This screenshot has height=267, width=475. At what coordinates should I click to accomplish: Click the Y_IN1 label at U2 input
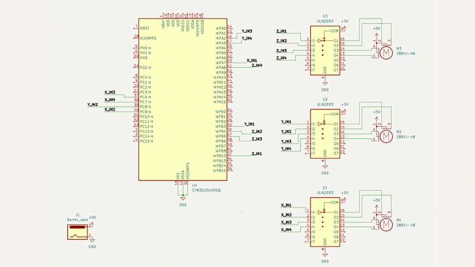pos(286,122)
